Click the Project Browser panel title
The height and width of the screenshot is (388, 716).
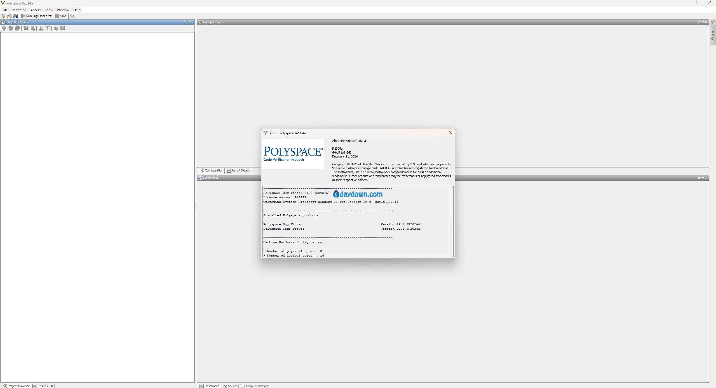pos(17,22)
